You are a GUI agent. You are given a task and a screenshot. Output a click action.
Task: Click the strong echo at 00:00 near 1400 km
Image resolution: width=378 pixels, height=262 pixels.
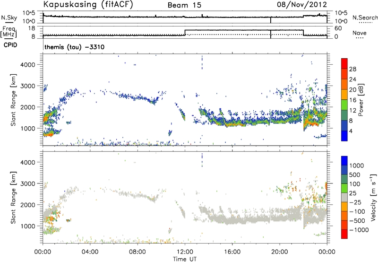click(x=46, y=119)
